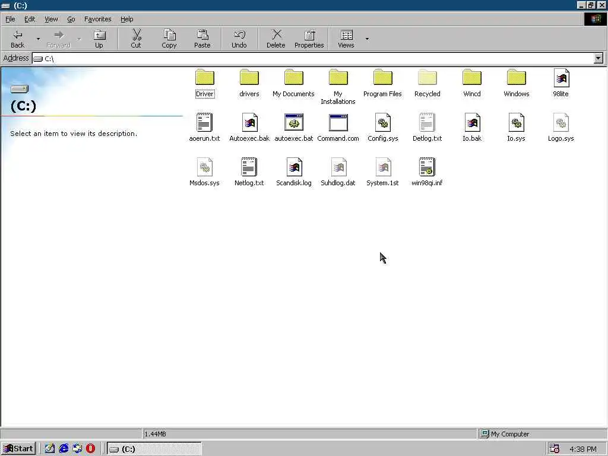
Task: Open the Start menu
Action: (18, 449)
